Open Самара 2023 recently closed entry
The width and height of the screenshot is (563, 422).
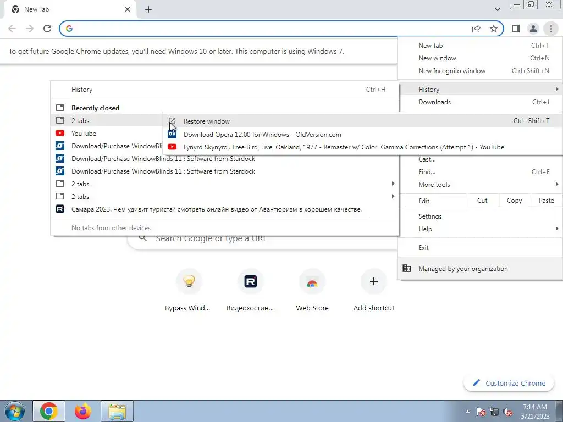tap(225, 209)
